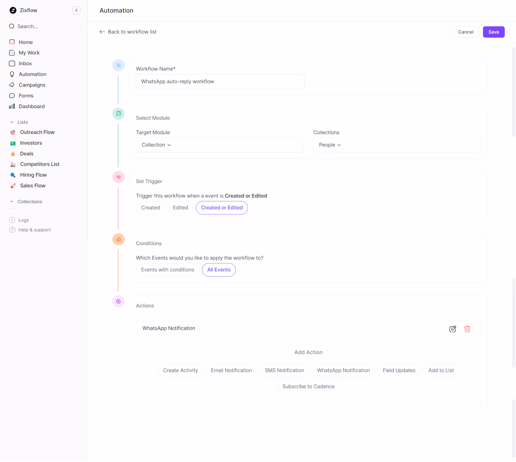Click the Campaigns megaphone icon
The image size is (516, 462).
click(12, 85)
